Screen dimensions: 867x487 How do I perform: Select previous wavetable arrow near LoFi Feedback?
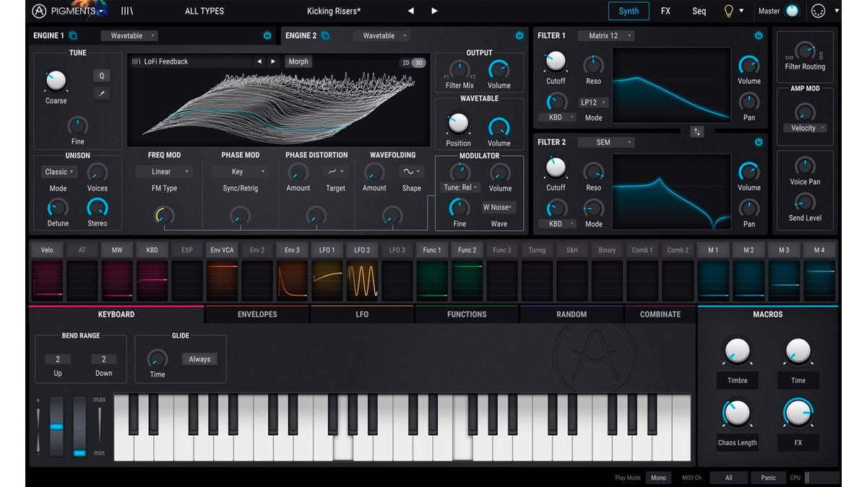pos(259,61)
